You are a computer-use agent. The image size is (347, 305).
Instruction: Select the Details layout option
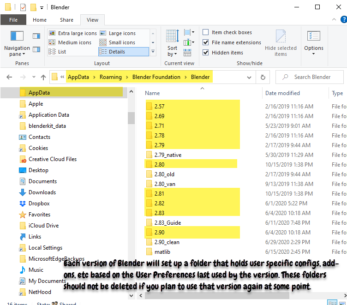[x=124, y=52]
